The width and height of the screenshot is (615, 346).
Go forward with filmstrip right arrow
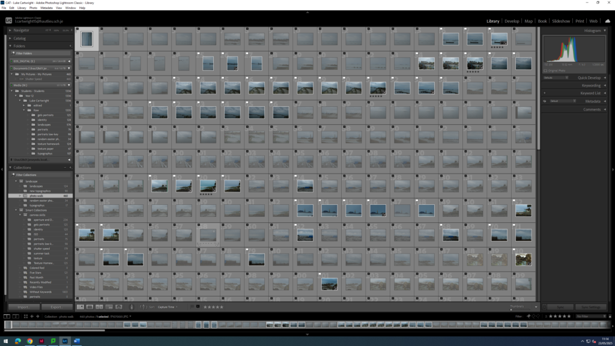pos(38,317)
